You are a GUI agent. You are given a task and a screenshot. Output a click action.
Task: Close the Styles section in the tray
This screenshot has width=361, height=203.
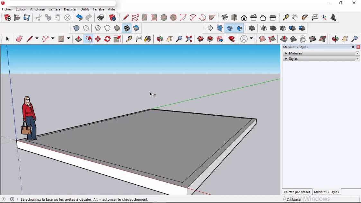point(357,59)
